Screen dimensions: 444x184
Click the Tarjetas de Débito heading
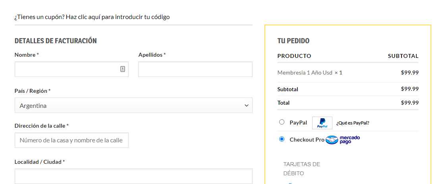coord(301,169)
